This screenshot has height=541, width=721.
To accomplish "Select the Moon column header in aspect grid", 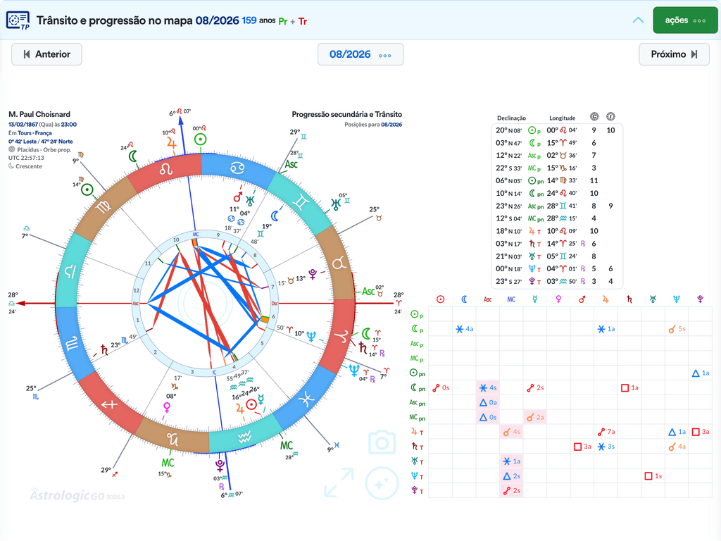I will [464, 299].
